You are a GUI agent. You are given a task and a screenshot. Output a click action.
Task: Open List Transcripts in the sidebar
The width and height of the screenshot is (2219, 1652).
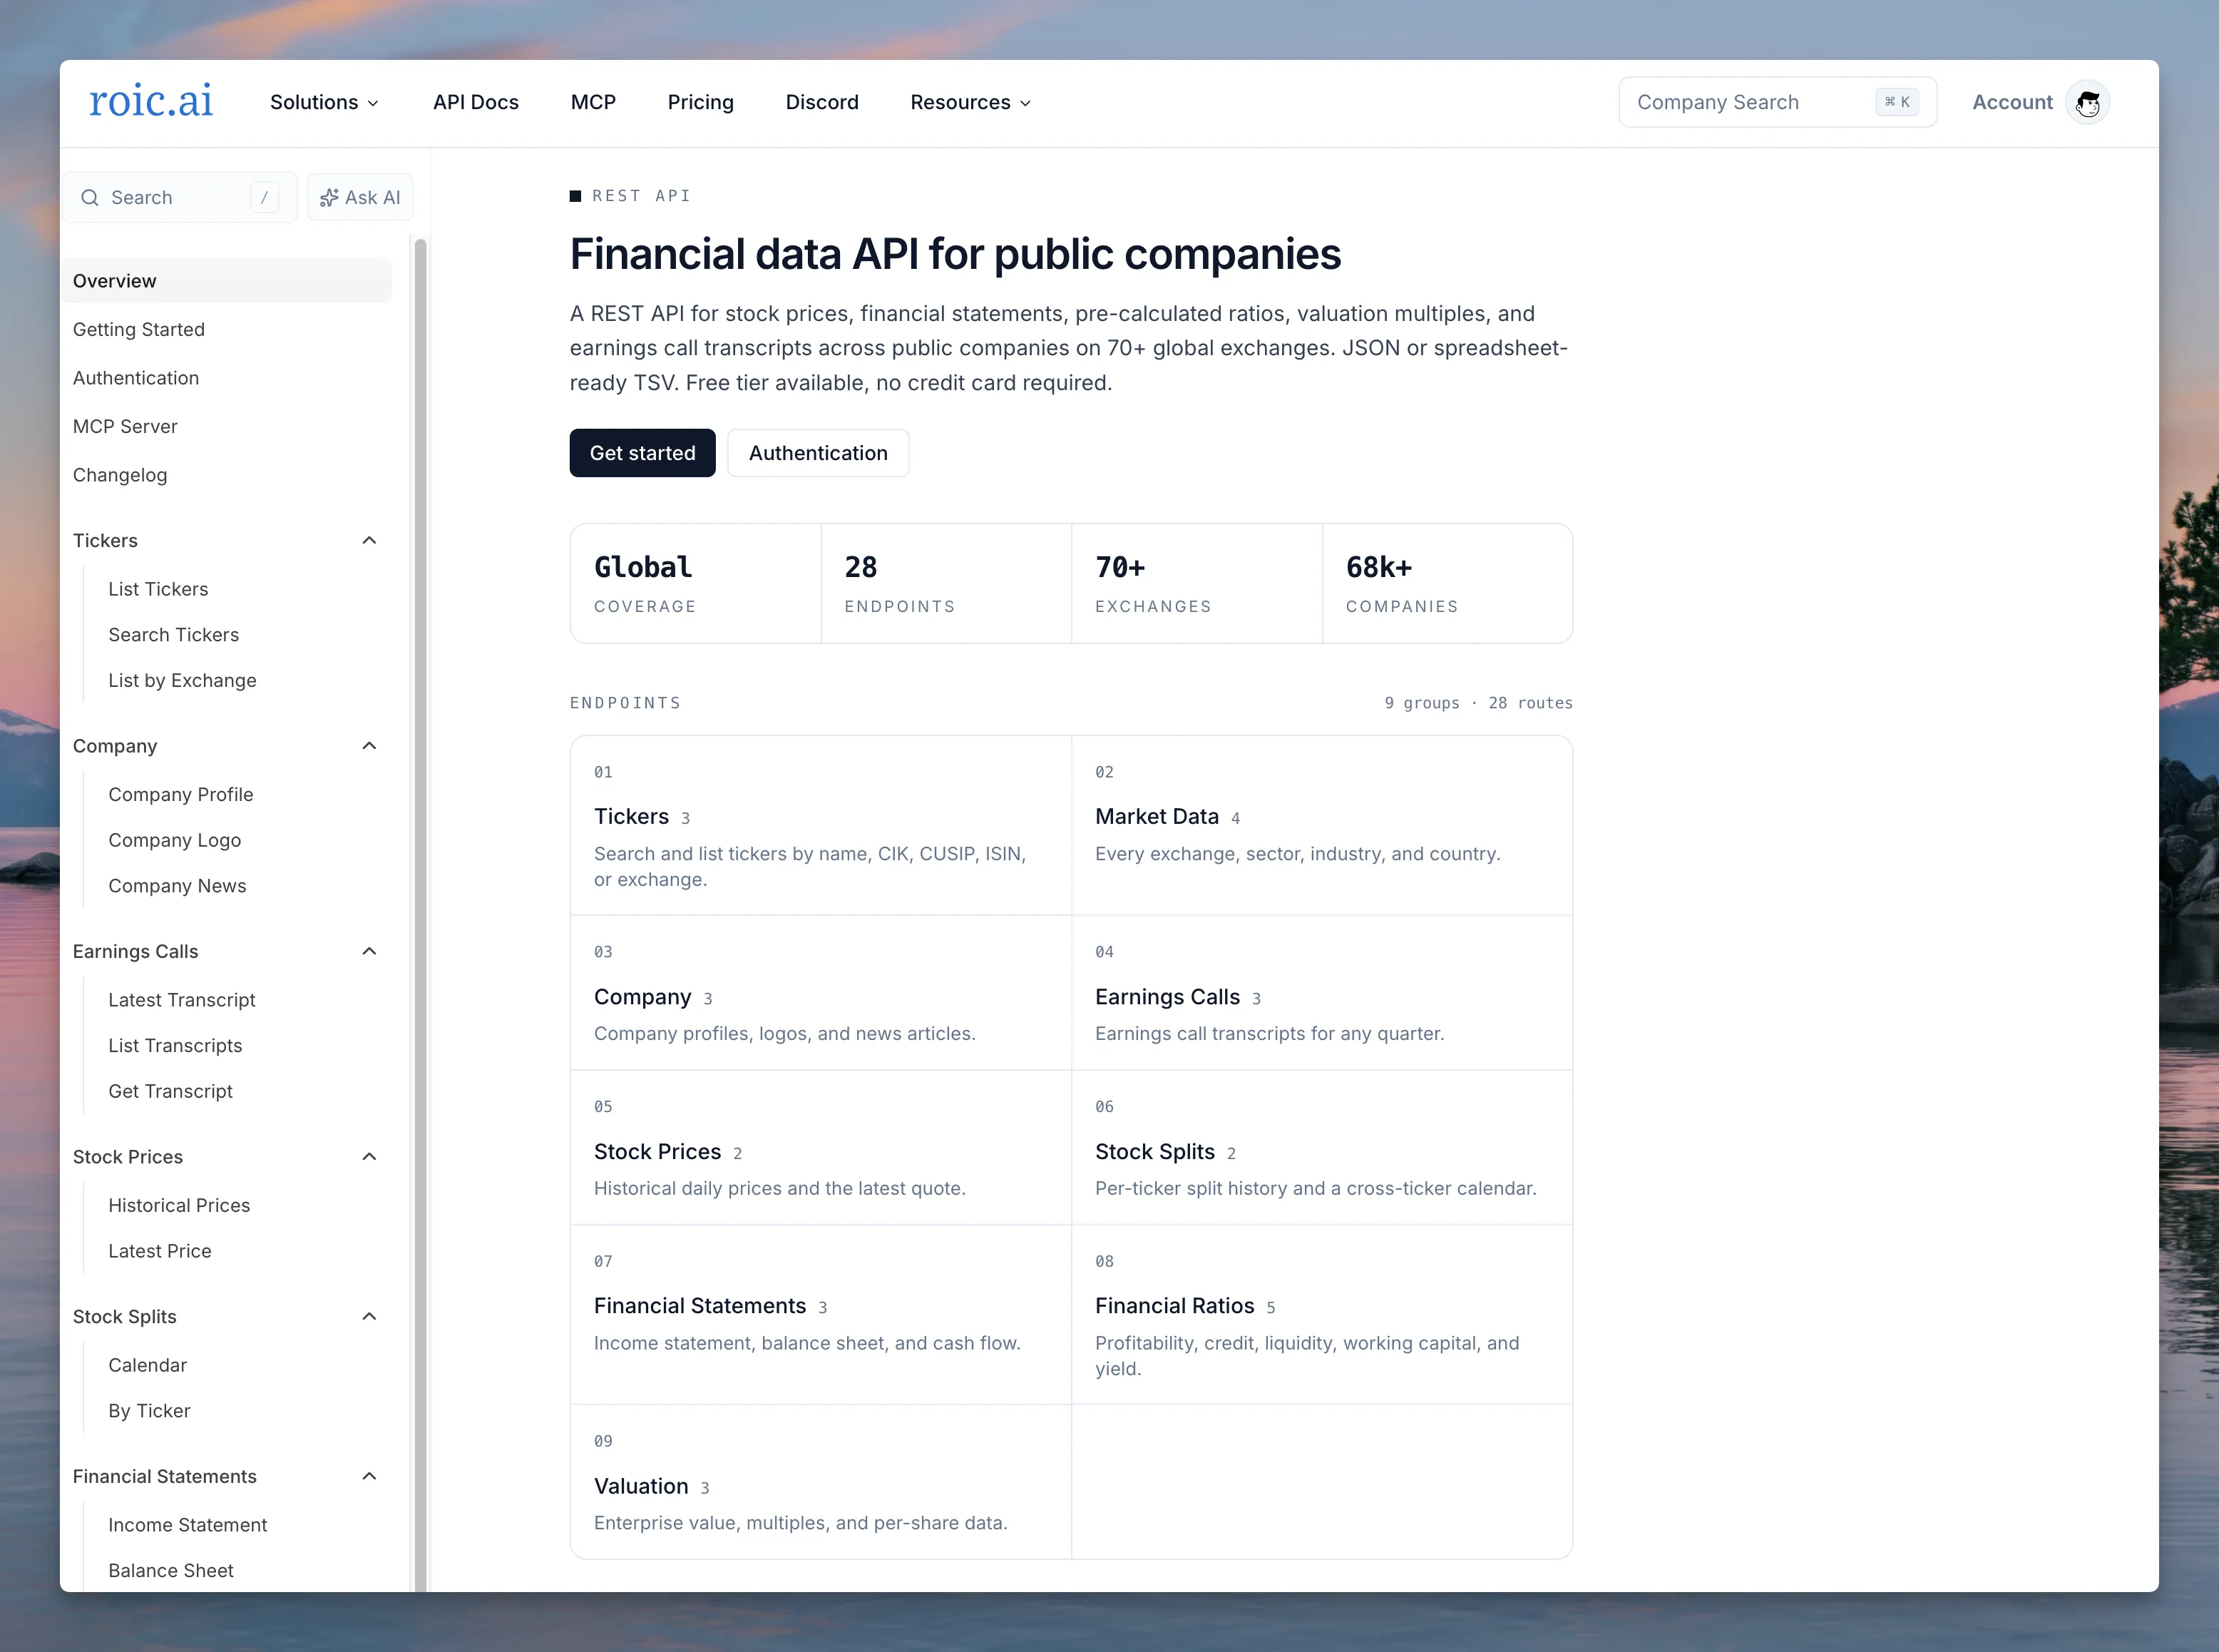pyautogui.click(x=175, y=1046)
